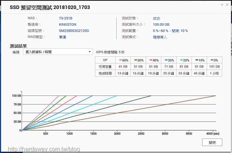Click the 關閉 close button

pyautogui.click(x=212, y=143)
